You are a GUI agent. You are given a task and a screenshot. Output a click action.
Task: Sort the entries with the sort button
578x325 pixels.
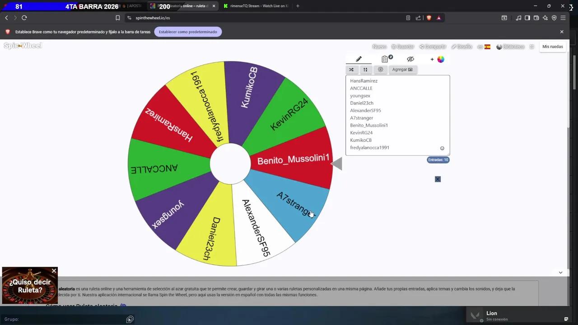[x=365, y=70]
